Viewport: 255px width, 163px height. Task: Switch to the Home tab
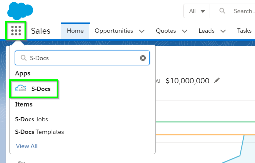pos(75,31)
